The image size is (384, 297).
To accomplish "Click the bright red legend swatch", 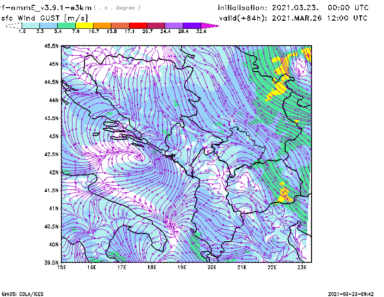I will [x=138, y=25].
